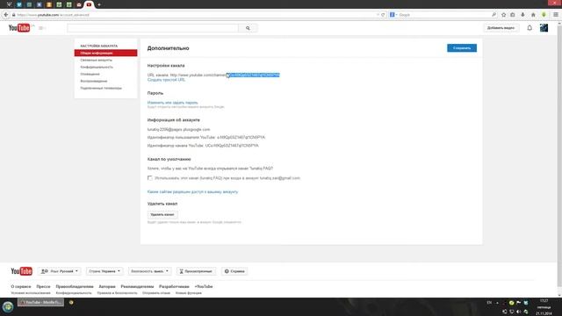Open the Пресса footer link
The height and width of the screenshot is (316, 562).
point(43,287)
